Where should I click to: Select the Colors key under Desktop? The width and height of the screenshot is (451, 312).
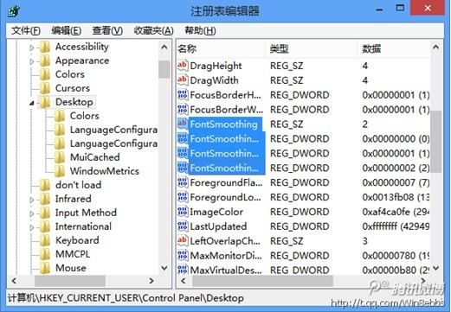pos(85,116)
